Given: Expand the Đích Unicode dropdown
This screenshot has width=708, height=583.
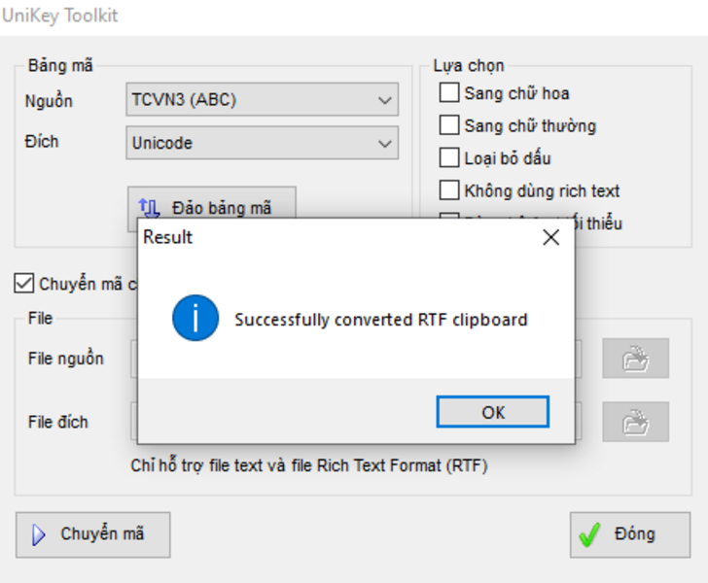Looking at the screenshot, I should tap(263, 143).
